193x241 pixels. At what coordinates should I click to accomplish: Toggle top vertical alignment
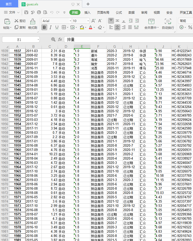pos(111,20)
